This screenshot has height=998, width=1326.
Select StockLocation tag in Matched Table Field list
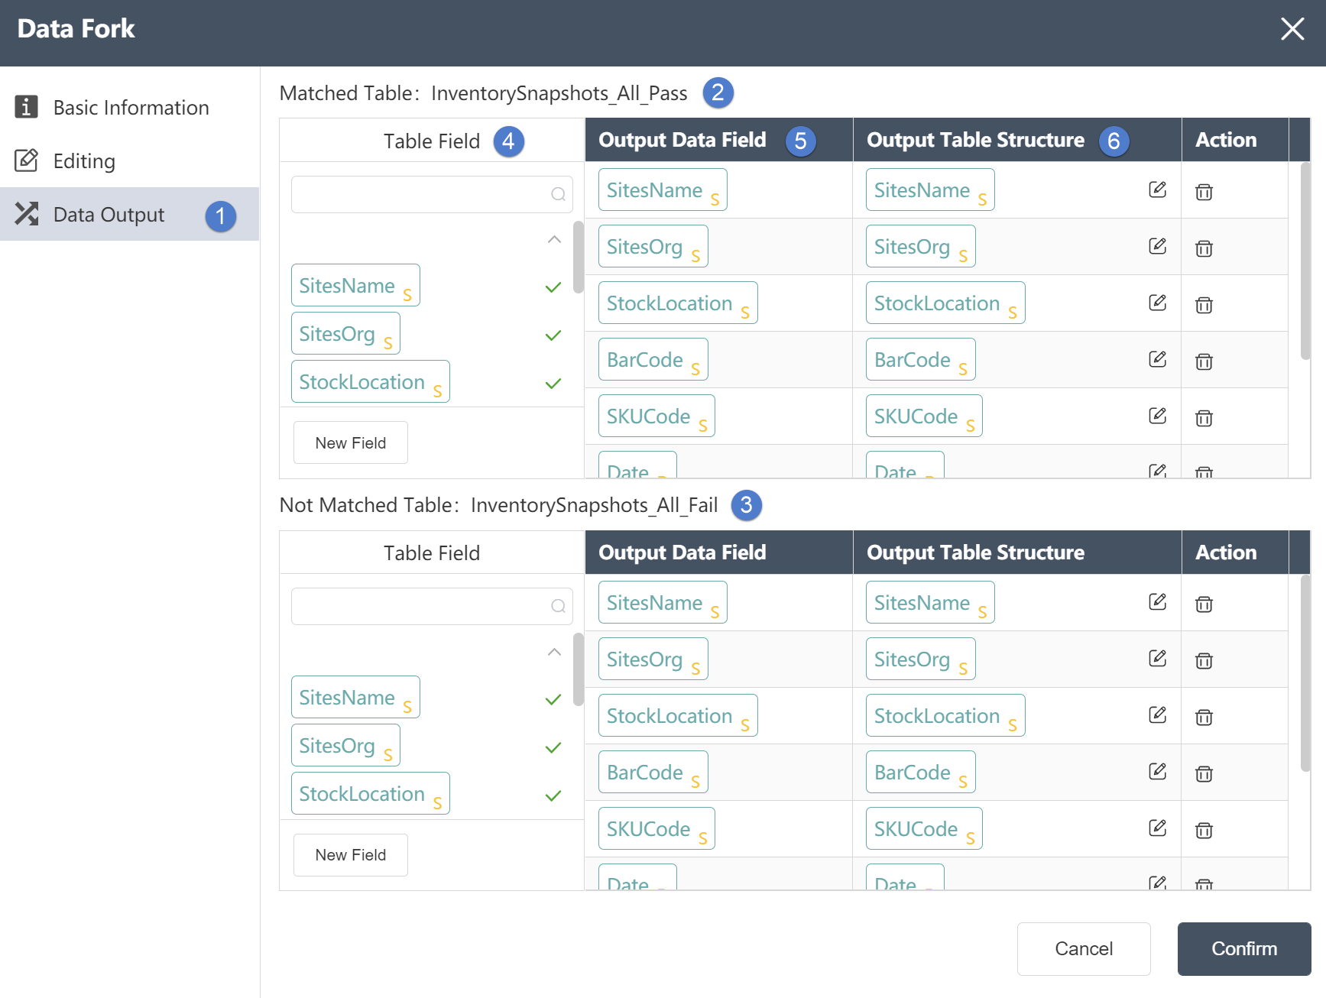(x=371, y=381)
